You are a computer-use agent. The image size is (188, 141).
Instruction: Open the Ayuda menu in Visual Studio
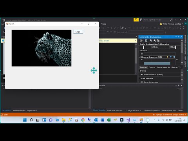(x=103, y=24)
